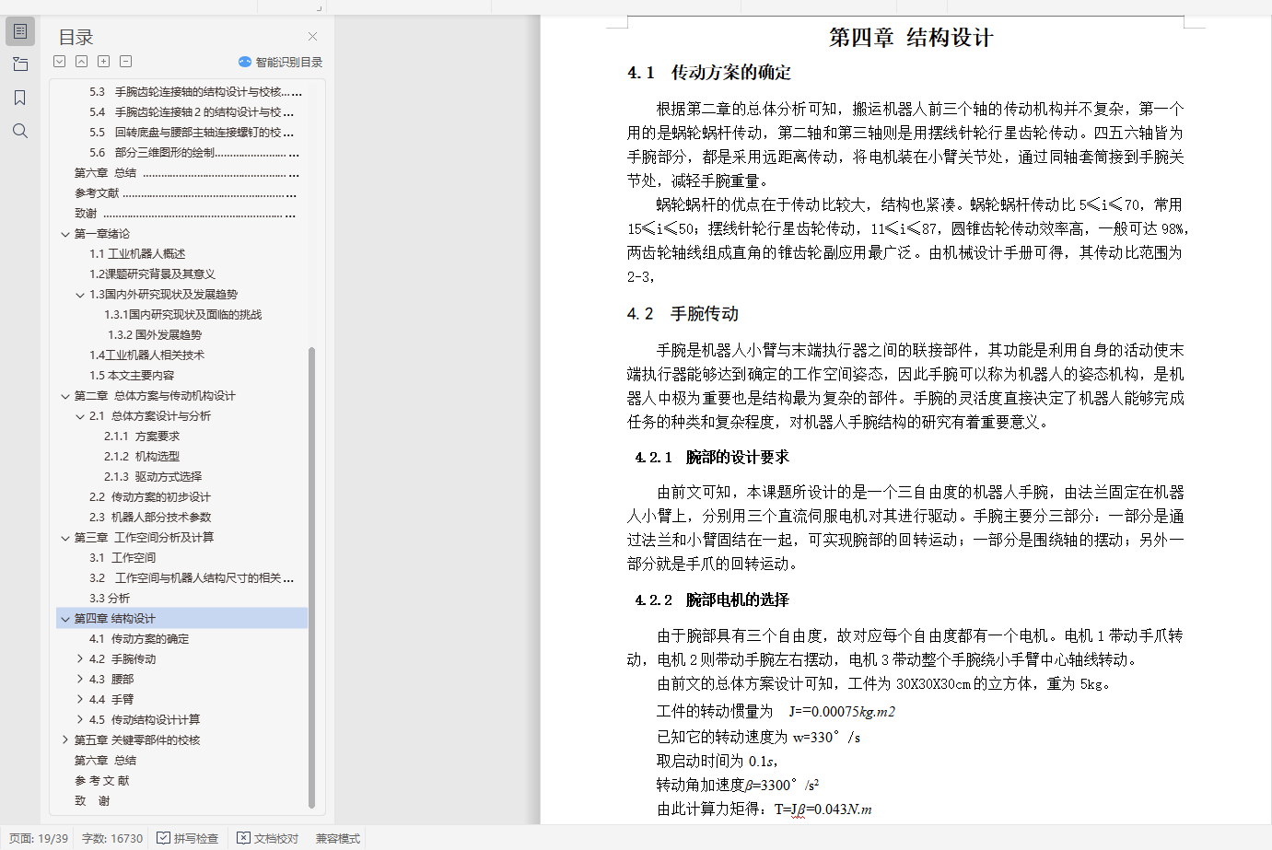Click page indicator 页面: 19/39 in status bar

(39, 839)
